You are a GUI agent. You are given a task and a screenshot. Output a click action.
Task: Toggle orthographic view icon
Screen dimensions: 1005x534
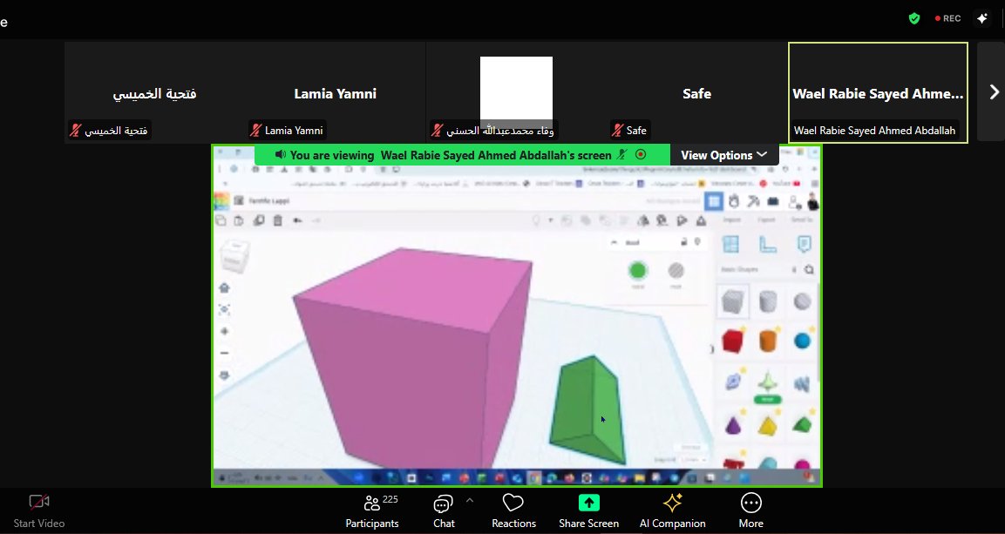(224, 375)
